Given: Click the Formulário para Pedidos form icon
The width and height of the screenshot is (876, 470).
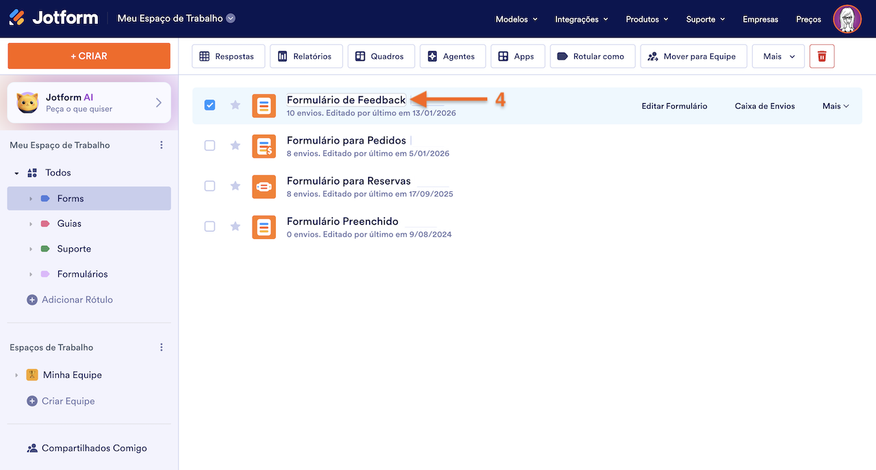Looking at the screenshot, I should click(x=263, y=146).
